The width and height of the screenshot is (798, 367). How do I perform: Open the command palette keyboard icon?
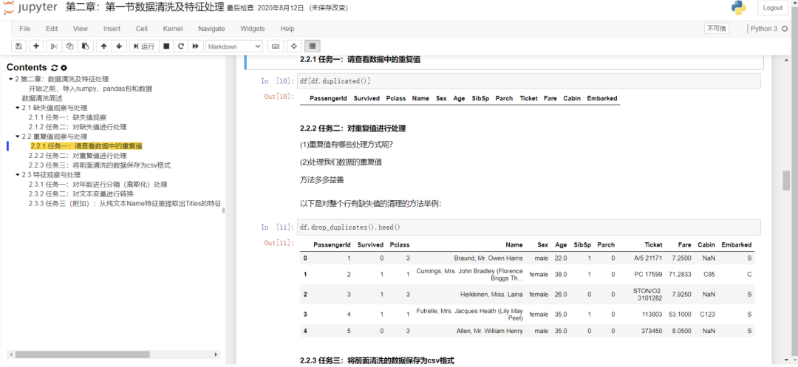click(276, 47)
